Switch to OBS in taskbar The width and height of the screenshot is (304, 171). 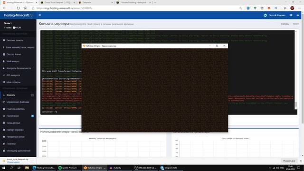pyautogui.click(x=145, y=168)
